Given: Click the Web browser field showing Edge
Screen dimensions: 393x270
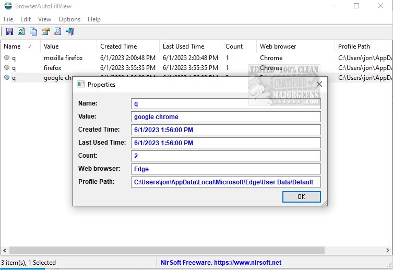Looking at the screenshot, I should click(x=226, y=169).
